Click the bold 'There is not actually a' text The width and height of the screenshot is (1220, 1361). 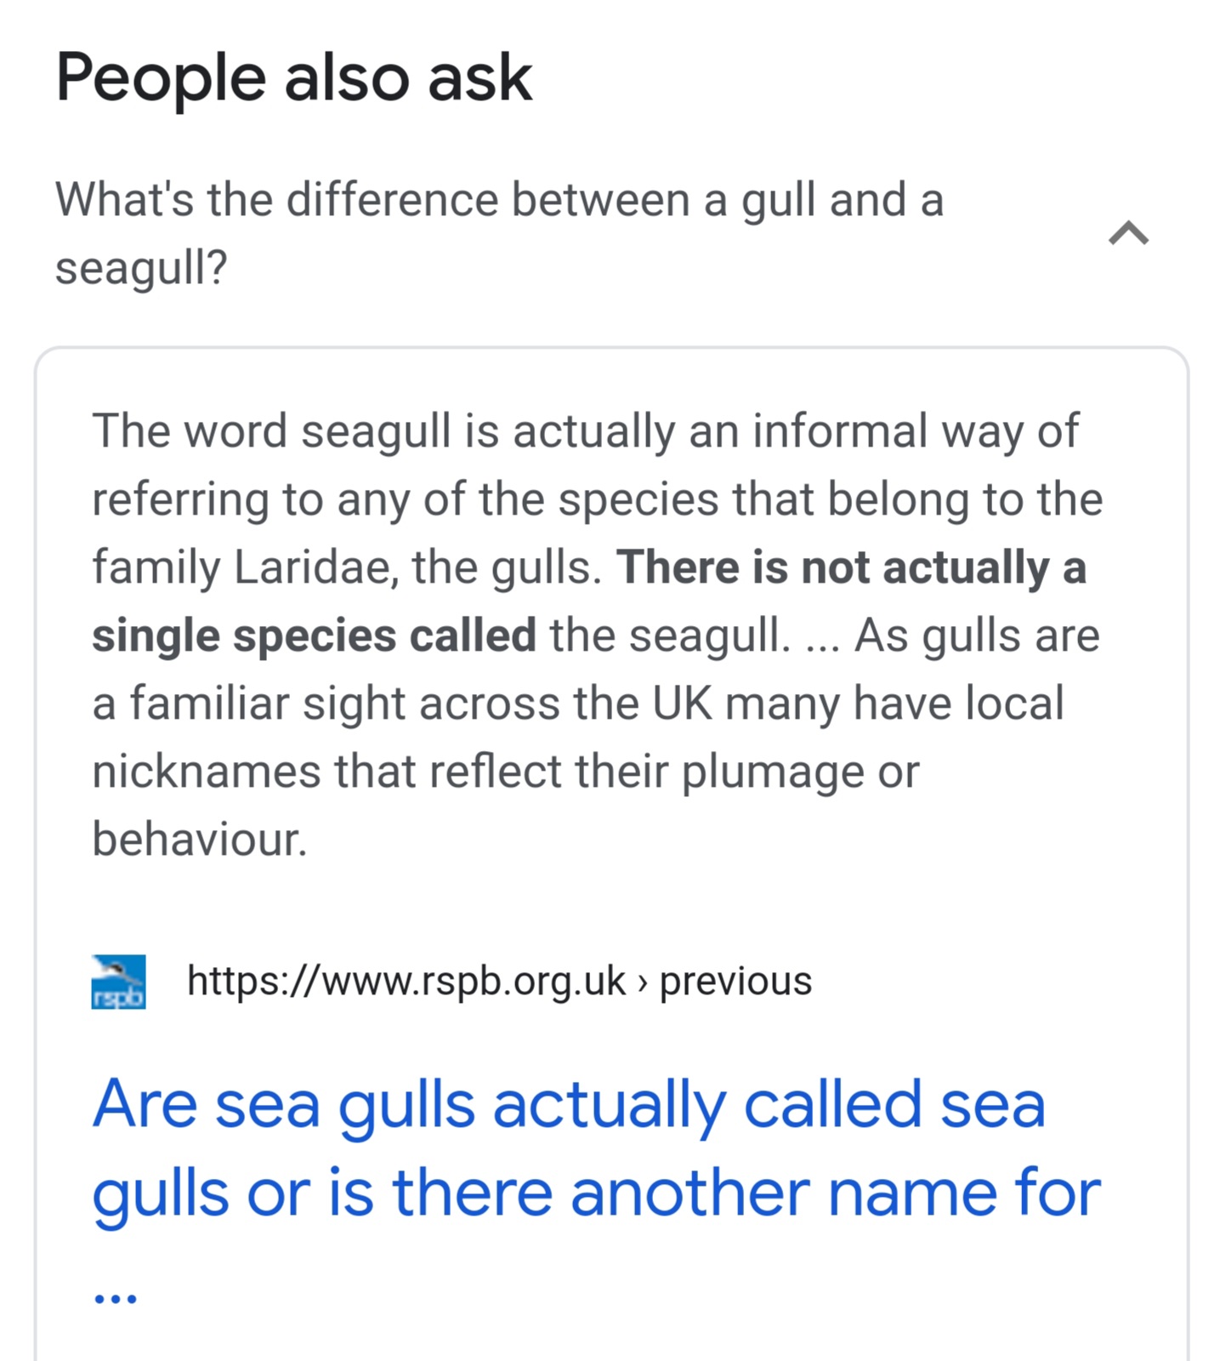tap(851, 567)
